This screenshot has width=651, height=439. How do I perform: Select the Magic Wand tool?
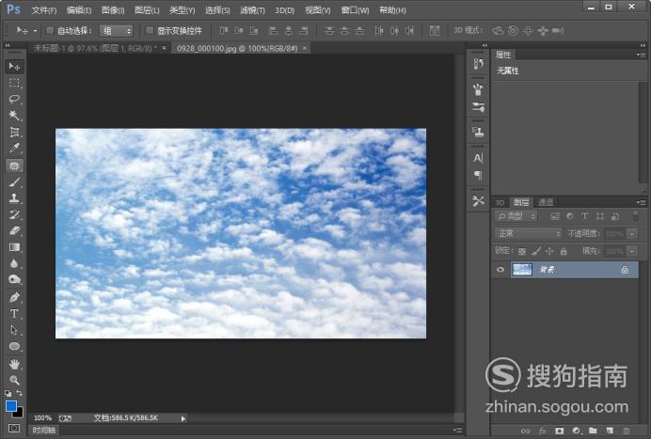[x=14, y=116]
